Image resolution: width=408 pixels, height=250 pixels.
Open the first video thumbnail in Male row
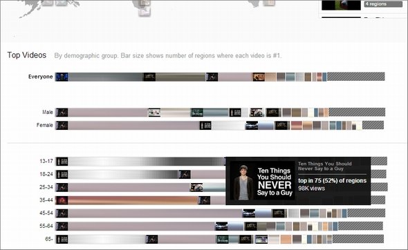(62, 113)
